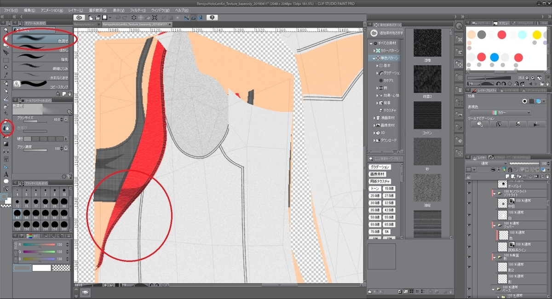Viewport: 552px width, 299px height.
Task: Click the wrench icon in tool property panel
Action: 69,176
